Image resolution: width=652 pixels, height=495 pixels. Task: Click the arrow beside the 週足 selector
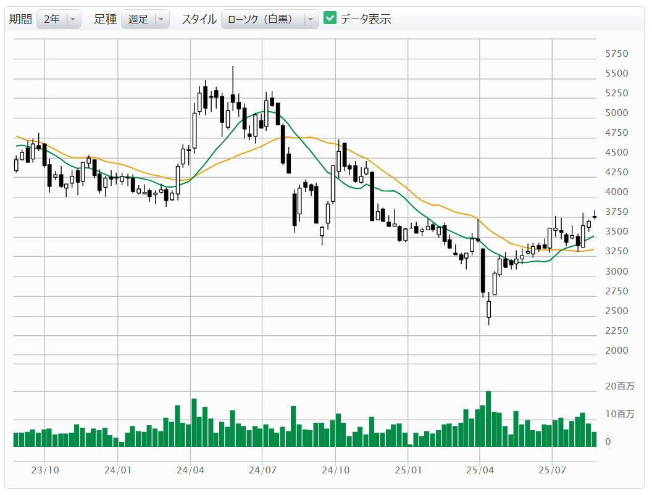(161, 19)
